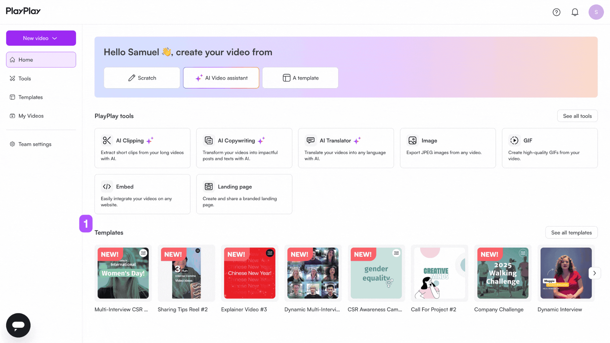This screenshot has width=610, height=343.
Task: Click 'Templates' section heading
Action: click(109, 232)
